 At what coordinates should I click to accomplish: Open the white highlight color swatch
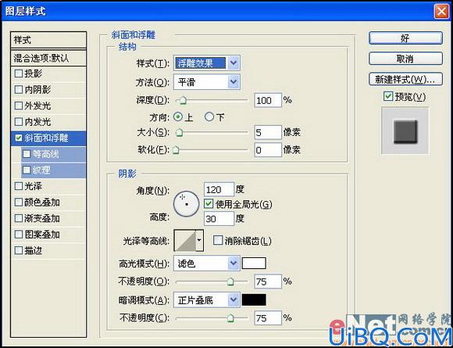[x=254, y=264]
